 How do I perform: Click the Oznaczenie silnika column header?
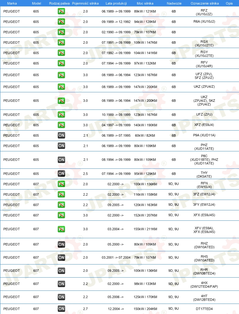[x=205, y=3]
